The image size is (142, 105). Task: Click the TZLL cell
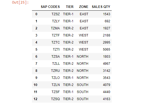coord(56,64)
